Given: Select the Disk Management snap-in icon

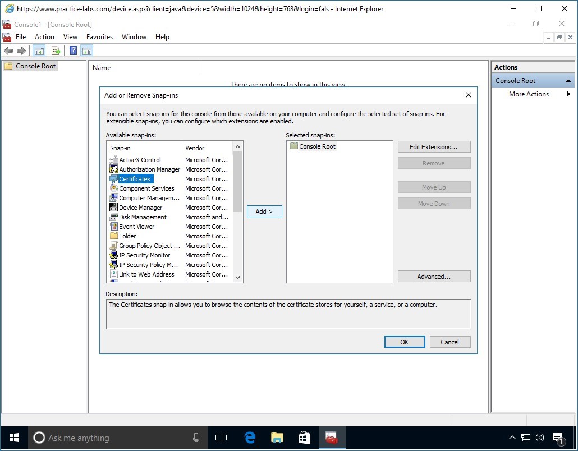Looking at the screenshot, I should tap(113, 217).
